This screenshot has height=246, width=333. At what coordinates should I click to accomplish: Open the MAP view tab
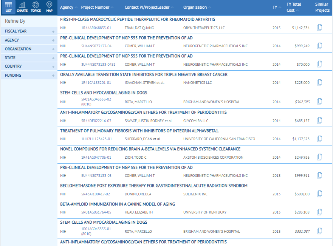tap(49, 7)
